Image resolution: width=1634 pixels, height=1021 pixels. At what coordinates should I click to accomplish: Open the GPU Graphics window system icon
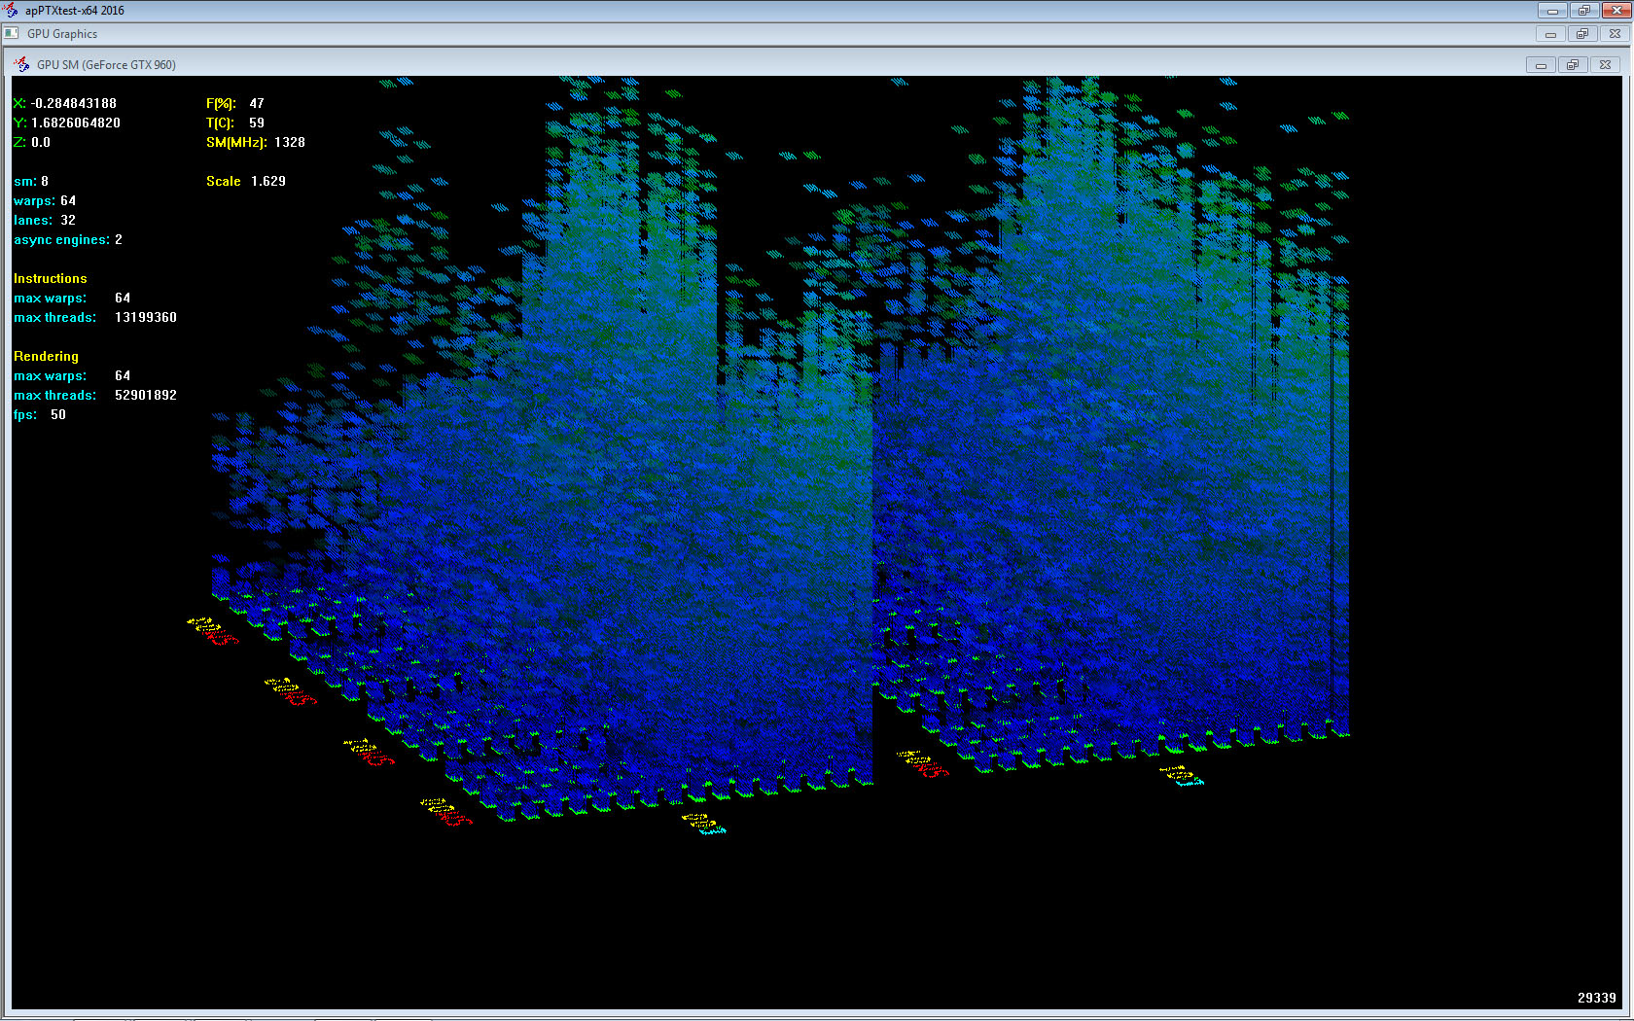[x=12, y=34]
